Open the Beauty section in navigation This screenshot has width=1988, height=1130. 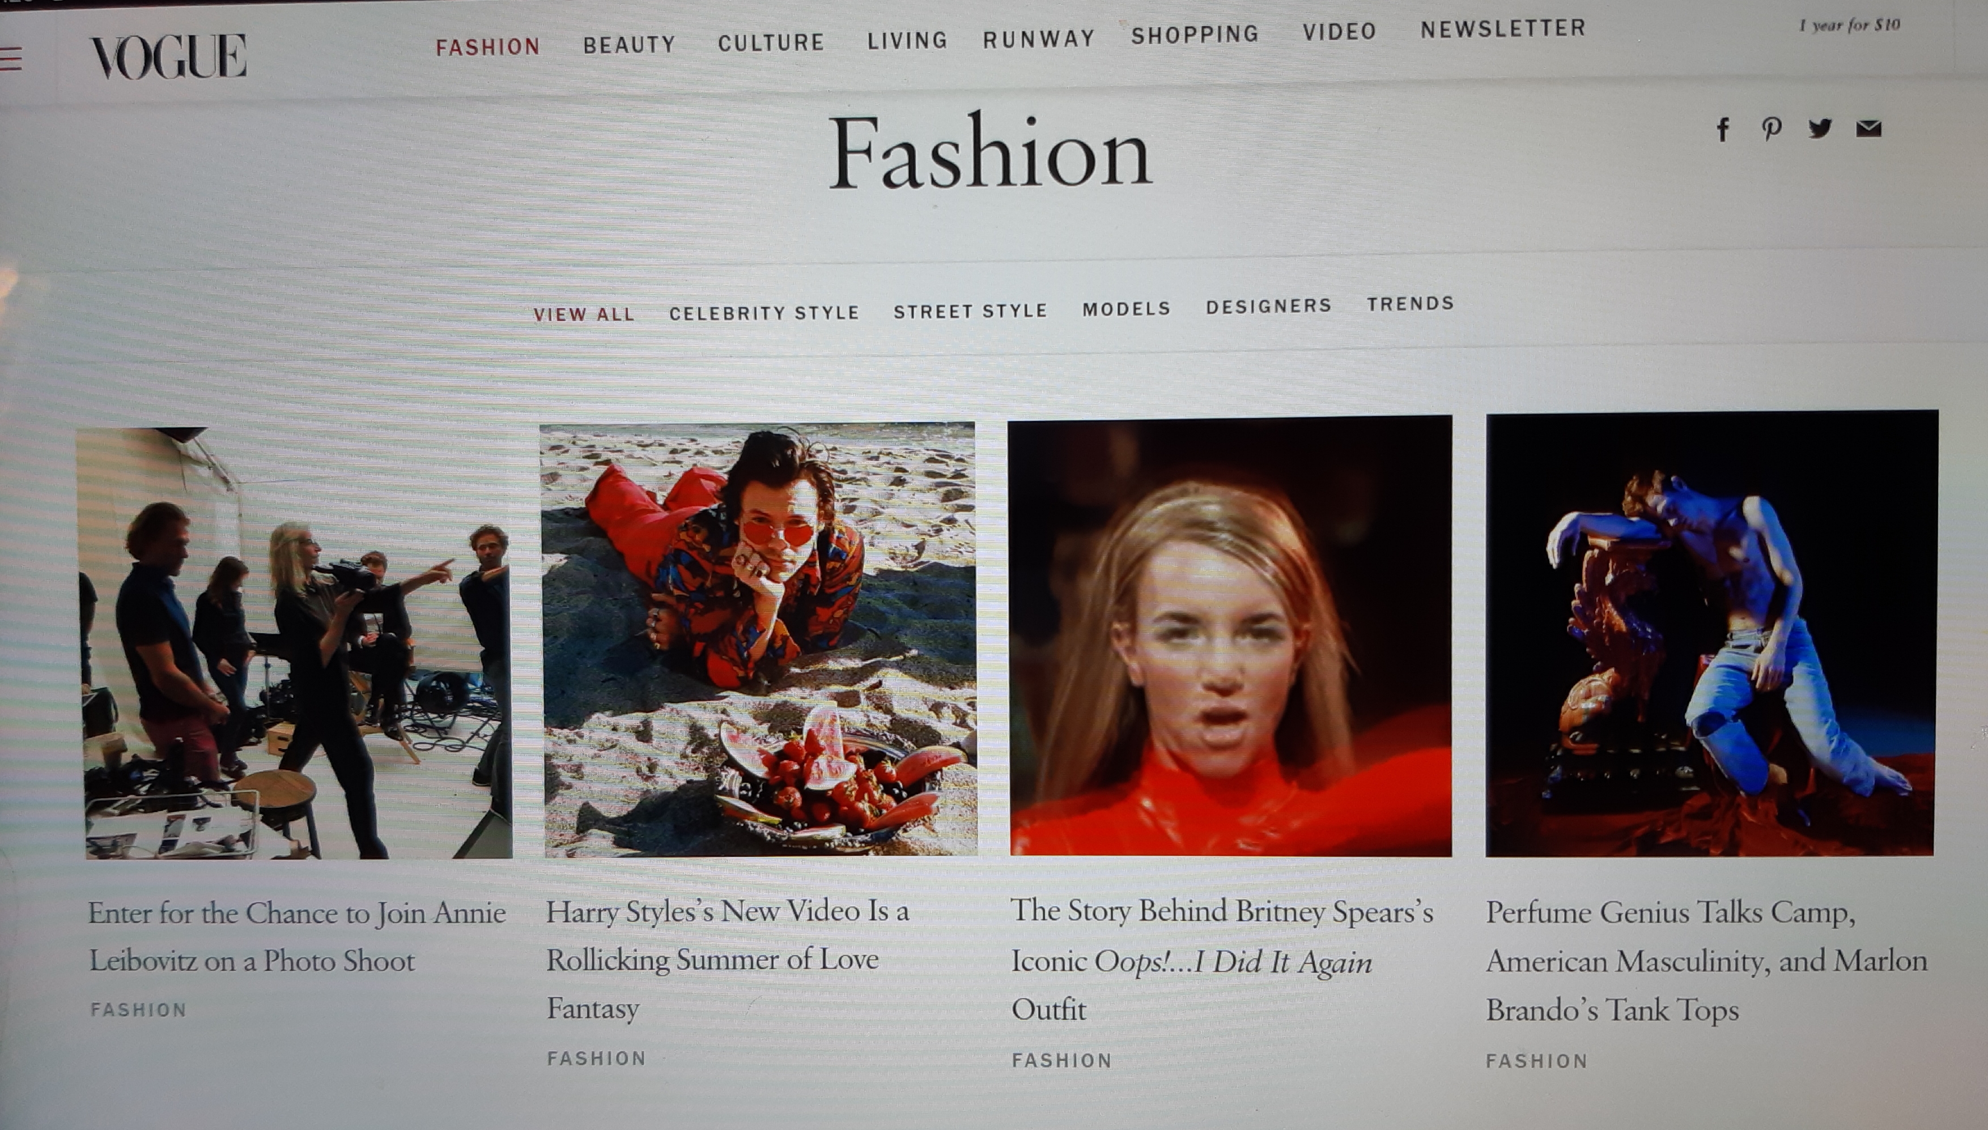pos(629,45)
